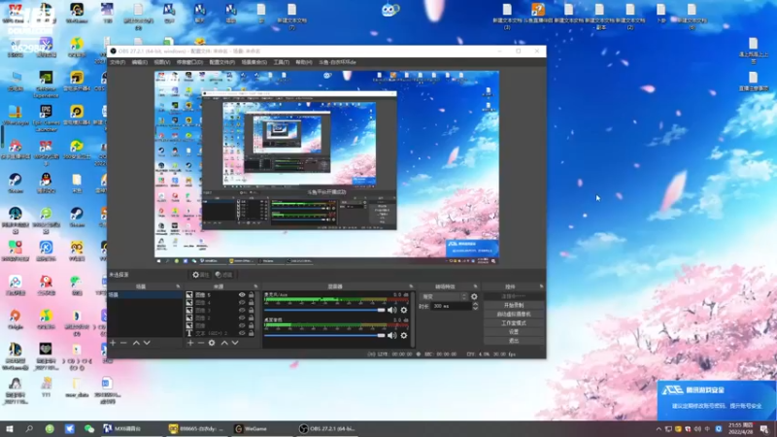Click the 300 ms transition duration field
The width and height of the screenshot is (777, 437).
click(451, 307)
